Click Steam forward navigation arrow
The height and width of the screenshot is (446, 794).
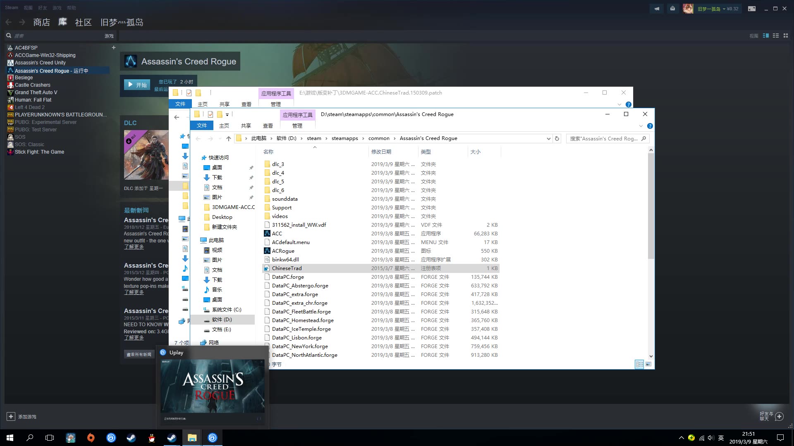[22, 22]
